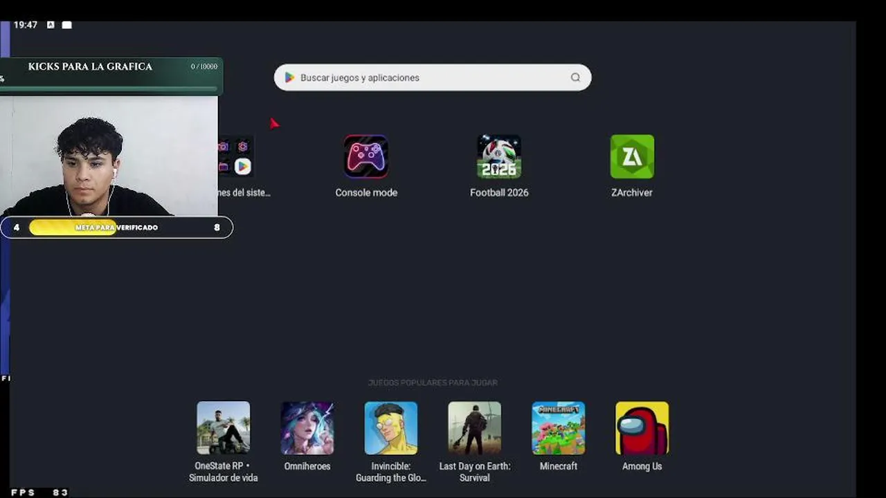Open the Last Day on Earth icon
This screenshot has width=886, height=498.
coord(475,428)
